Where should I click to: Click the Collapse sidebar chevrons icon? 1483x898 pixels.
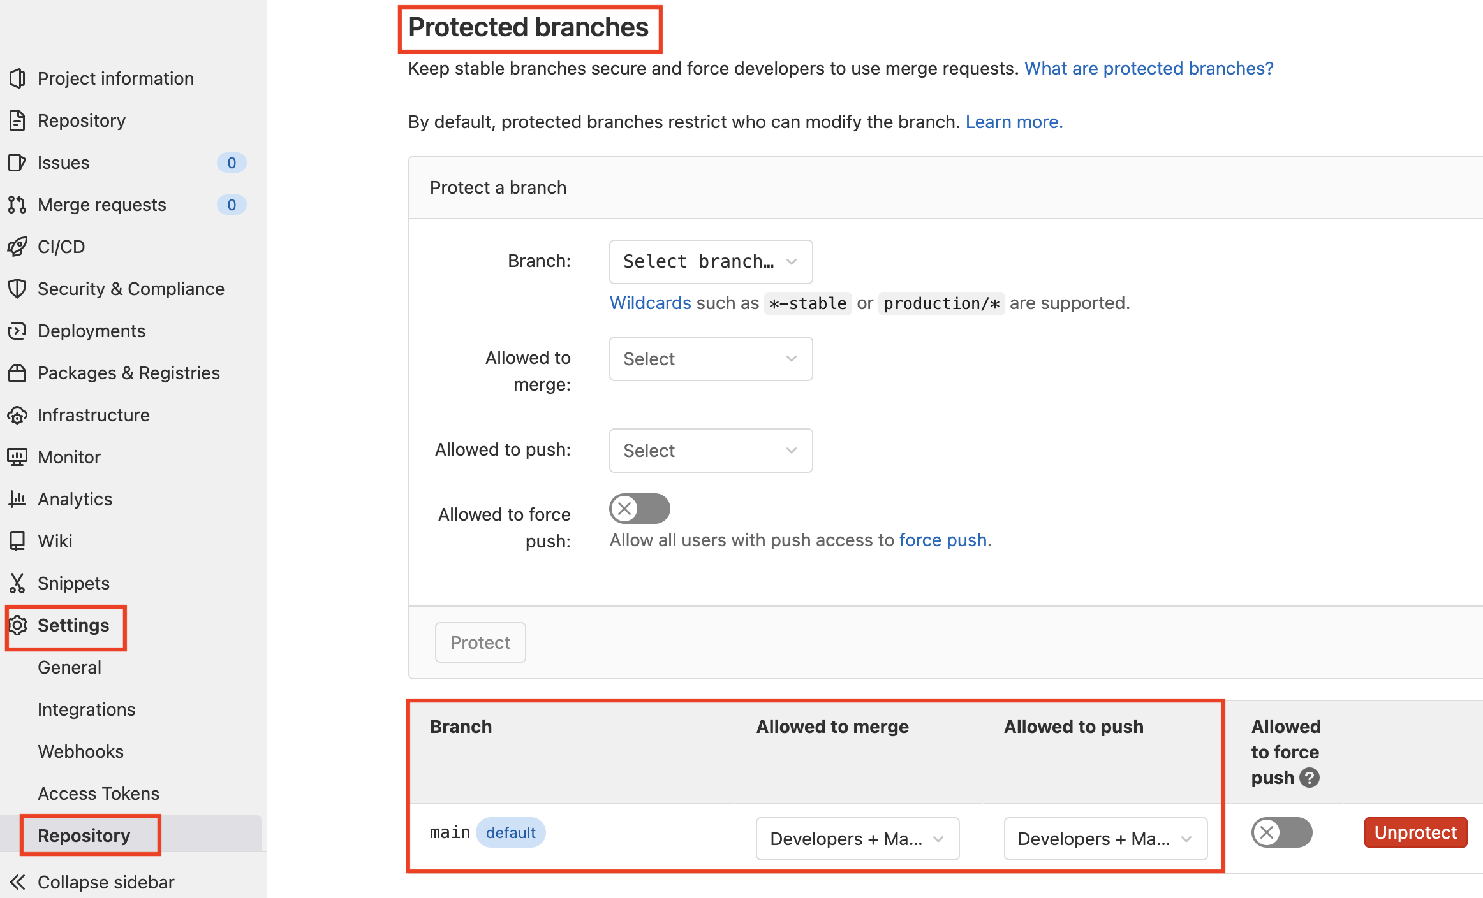pos(17,882)
